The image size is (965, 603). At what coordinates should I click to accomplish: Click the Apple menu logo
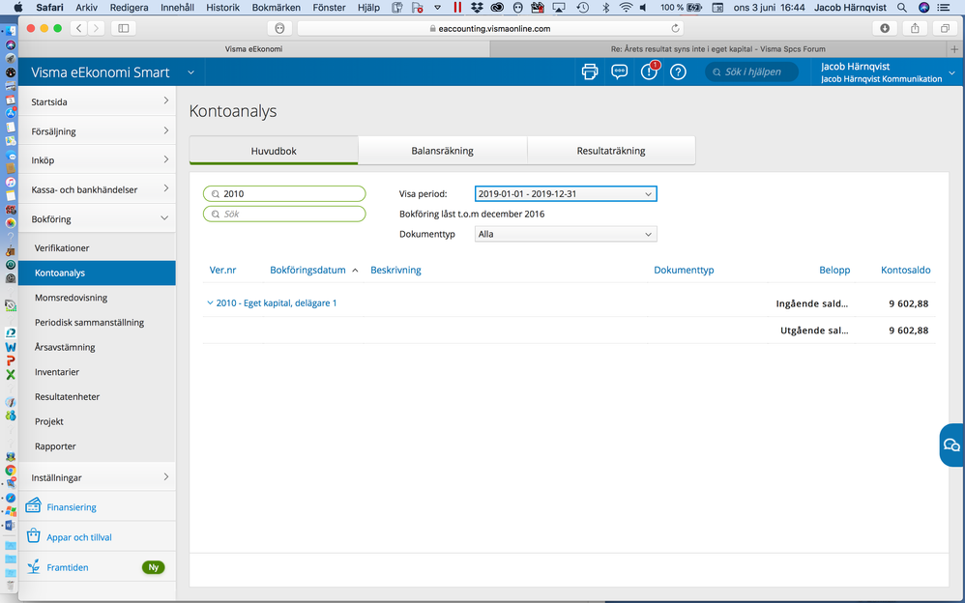17,8
